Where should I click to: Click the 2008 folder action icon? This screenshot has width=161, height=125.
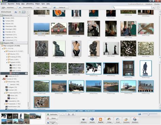(x=26, y=73)
